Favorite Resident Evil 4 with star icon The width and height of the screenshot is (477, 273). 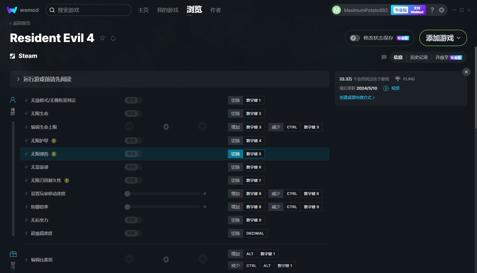click(102, 38)
